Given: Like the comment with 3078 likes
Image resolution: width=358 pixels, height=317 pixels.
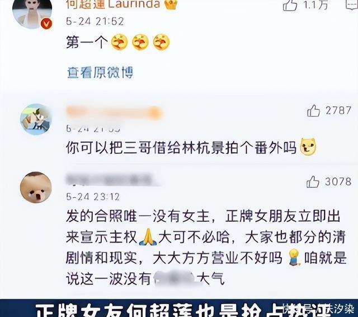Looking at the screenshot, I should click(313, 181).
